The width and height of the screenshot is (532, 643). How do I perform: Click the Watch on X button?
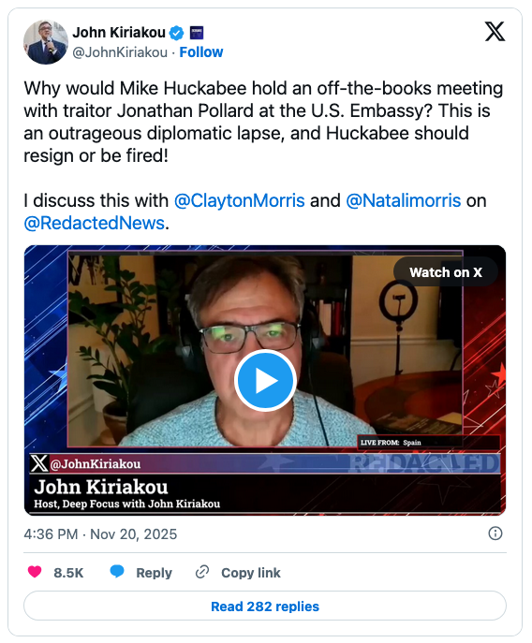[446, 271]
